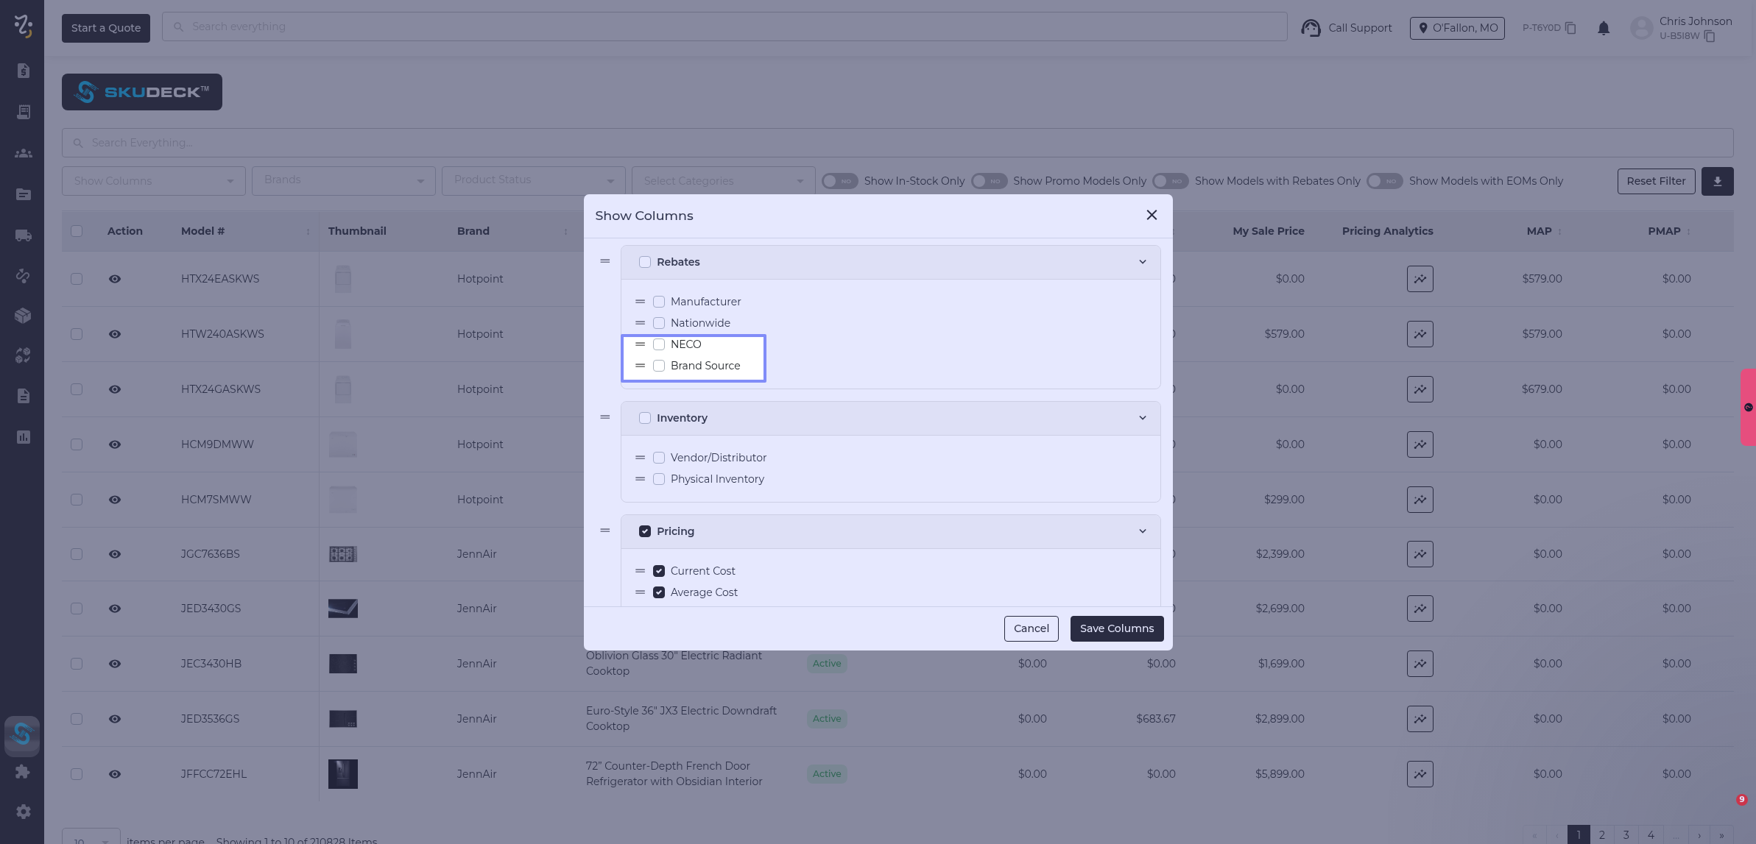Check the NECO rebate checkbox
The width and height of the screenshot is (1756, 844).
click(x=659, y=344)
